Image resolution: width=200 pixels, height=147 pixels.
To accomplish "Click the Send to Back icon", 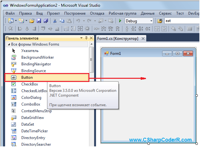I will tap(180, 29).
